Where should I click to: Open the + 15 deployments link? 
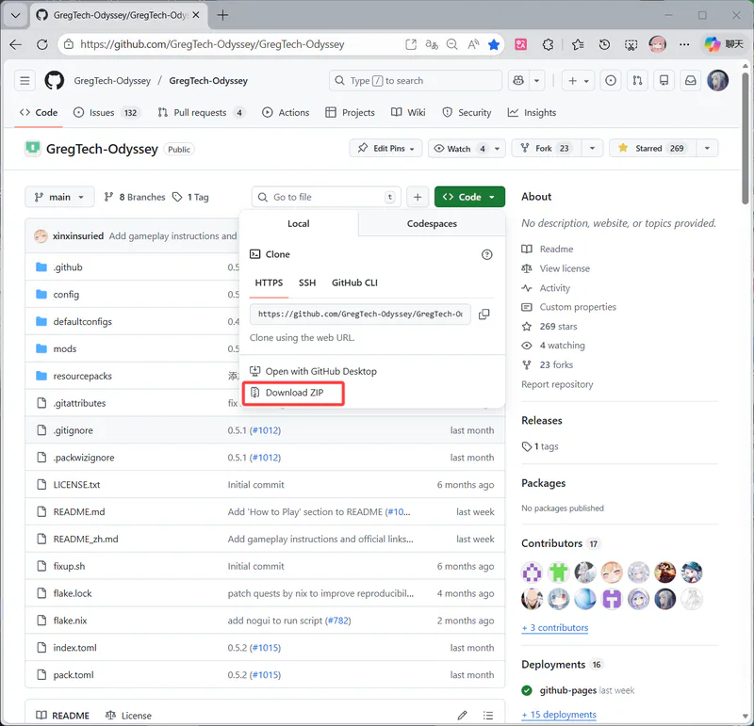[x=559, y=715]
